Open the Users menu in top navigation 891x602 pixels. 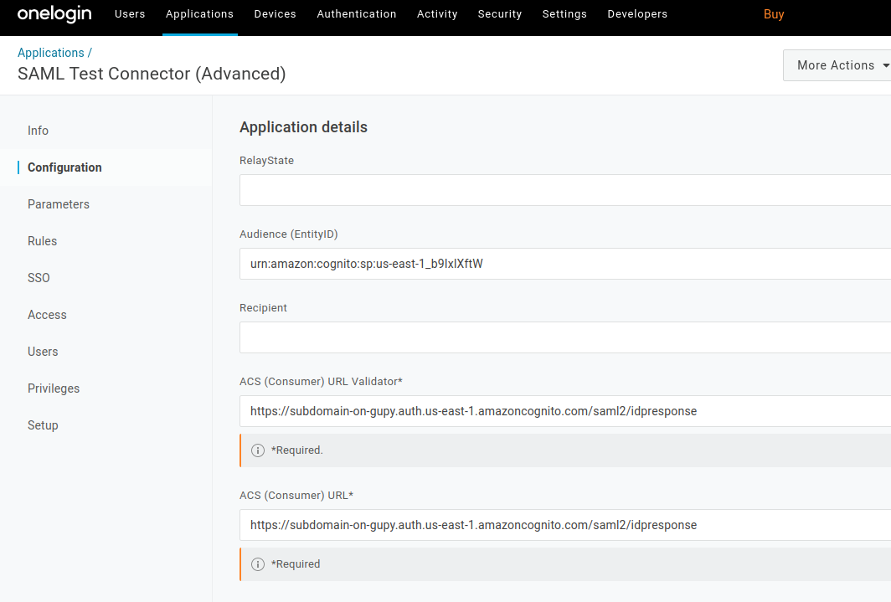point(130,14)
